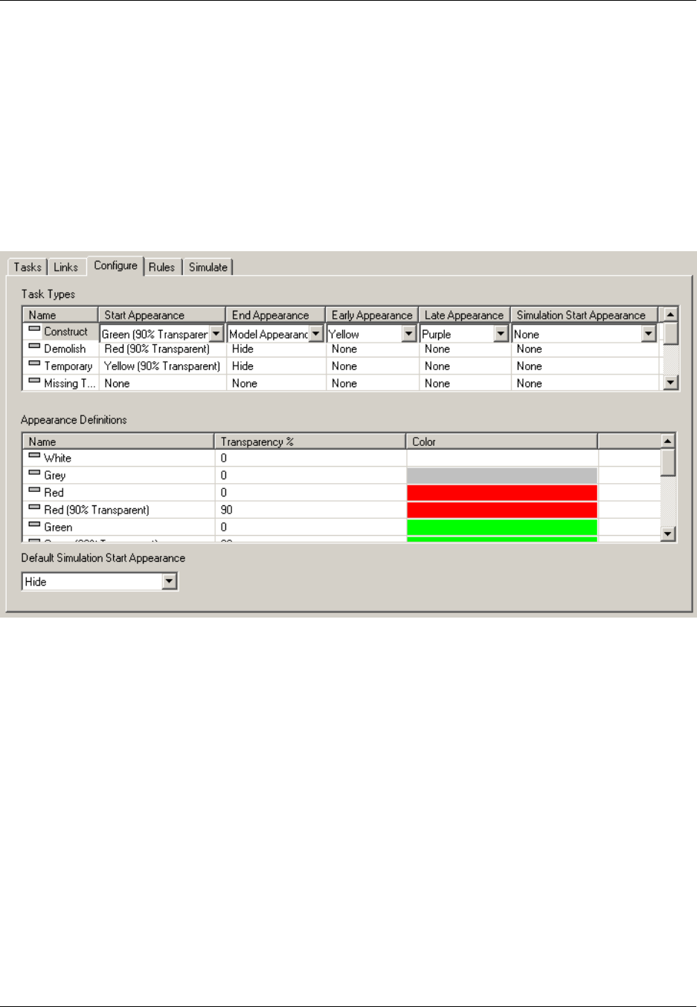The width and height of the screenshot is (697, 1007).
Task: Click Temporary Start Appearance Yellow (90% Transparent) cell
Action: pyautogui.click(x=162, y=366)
